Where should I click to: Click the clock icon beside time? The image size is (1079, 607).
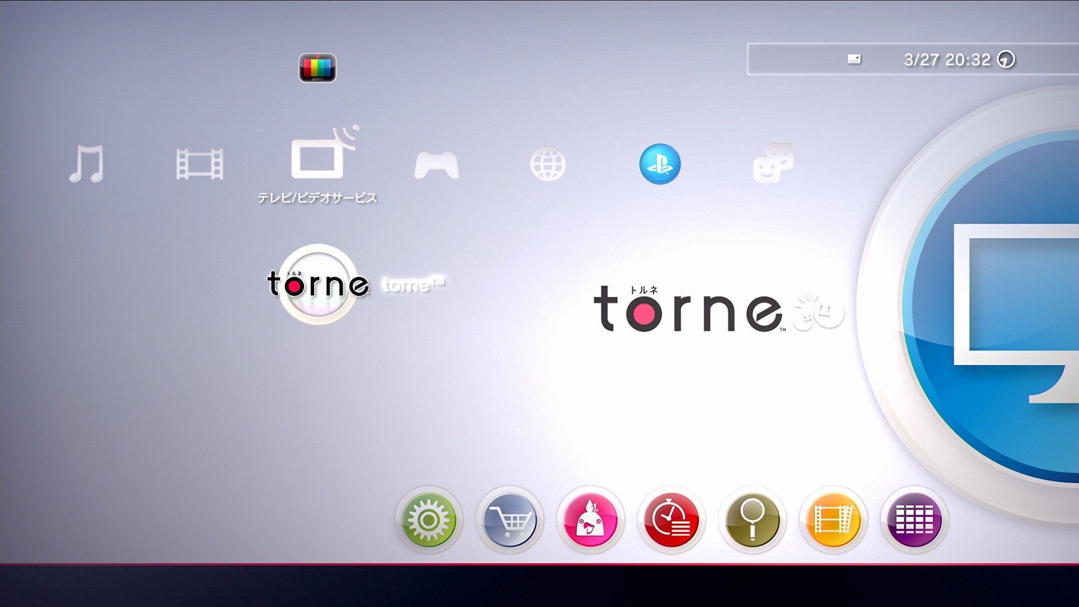(x=1006, y=60)
